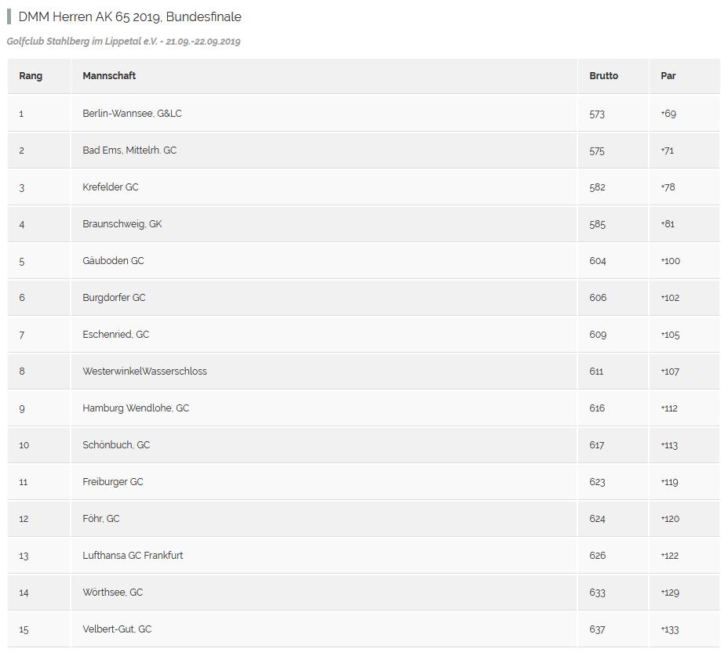The width and height of the screenshot is (728, 656).
Task: Click Freiburger GC team name
Action: (x=113, y=481)
